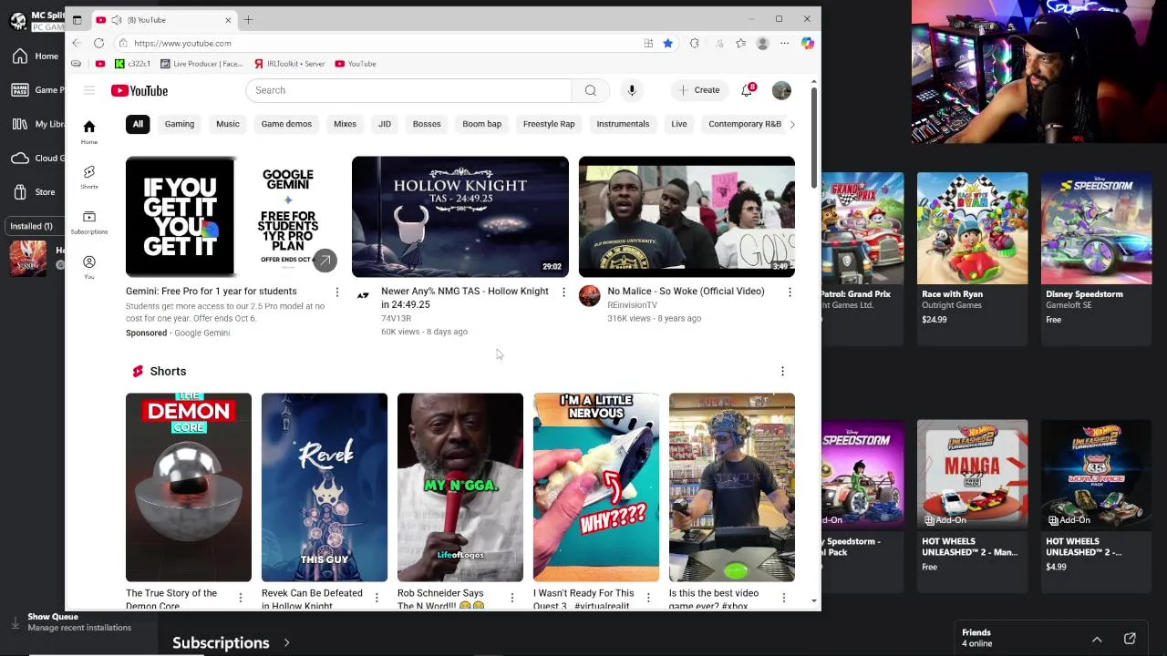The image size is (1167, 656).
Task: Open Shorts in YouTube mini sidebar
Action: [89, 177]
